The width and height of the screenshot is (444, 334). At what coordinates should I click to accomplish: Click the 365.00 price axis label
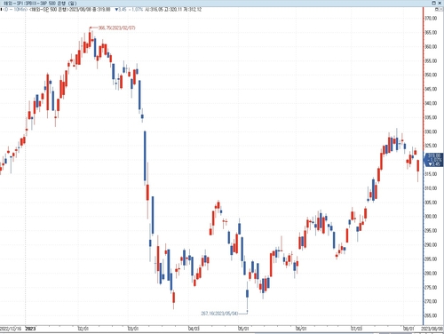[x=431, y=33]
